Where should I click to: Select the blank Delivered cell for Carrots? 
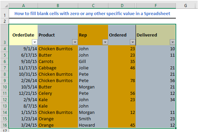[x=156, y=62]
